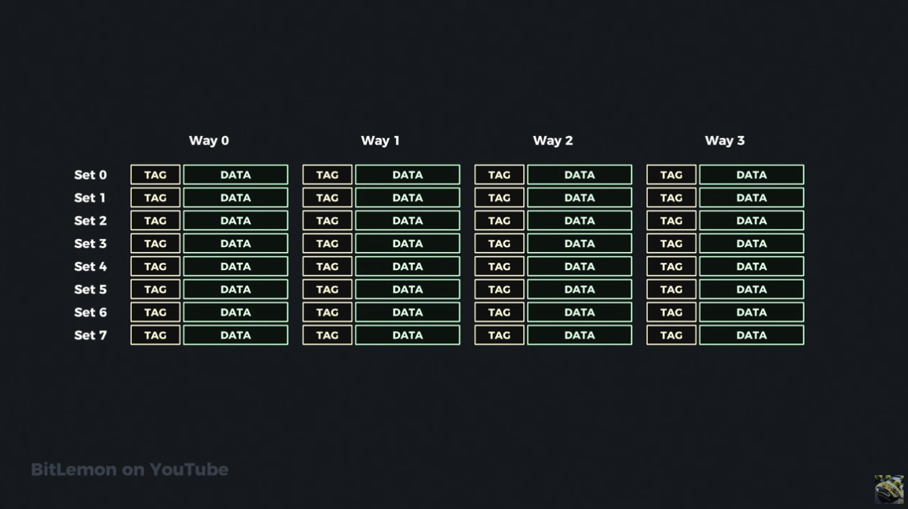This screenshot has height=509, width=908.
Task: Click the Set 3 row label
Action: 90,243
